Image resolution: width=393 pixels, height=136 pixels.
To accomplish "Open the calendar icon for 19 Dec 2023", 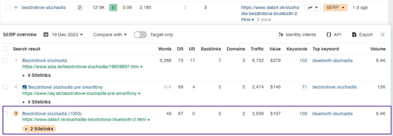I will tap(46, 35).
